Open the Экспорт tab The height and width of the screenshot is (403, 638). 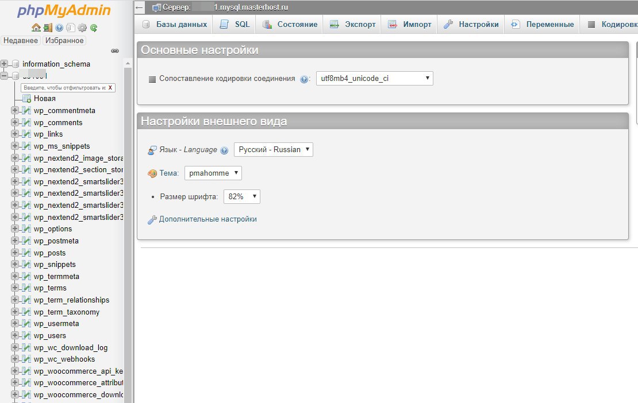pyautogui.click(x=352, y=24)
